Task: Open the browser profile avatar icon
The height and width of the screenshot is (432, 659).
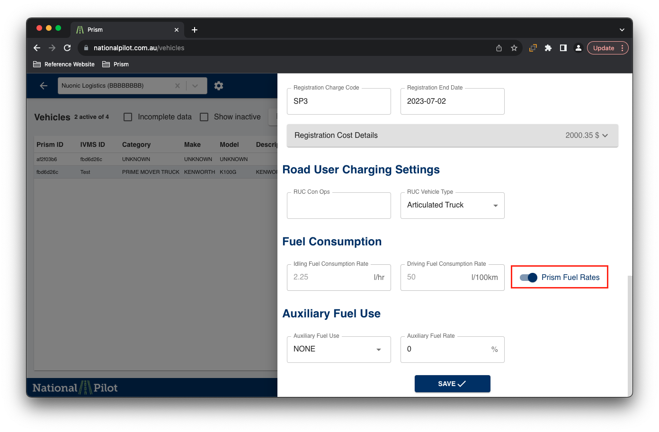Action: [579, 48]
